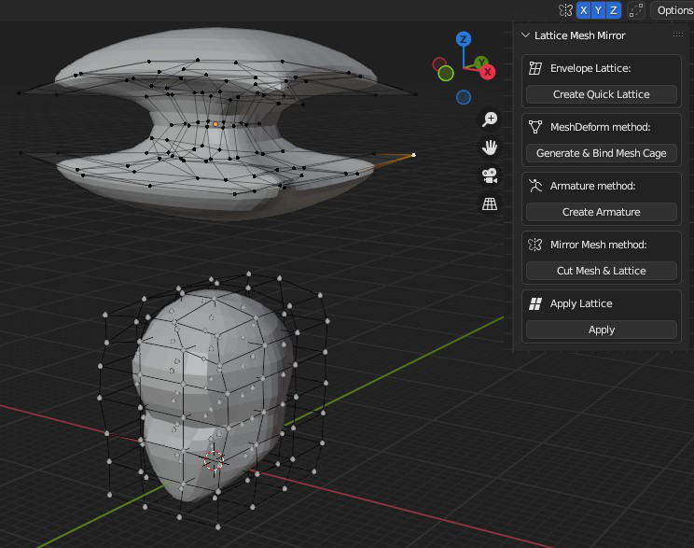The height and width of the screenshot is (548, 694).
Task: Click the Envelope Lattice: label
Action: (590, 68)
